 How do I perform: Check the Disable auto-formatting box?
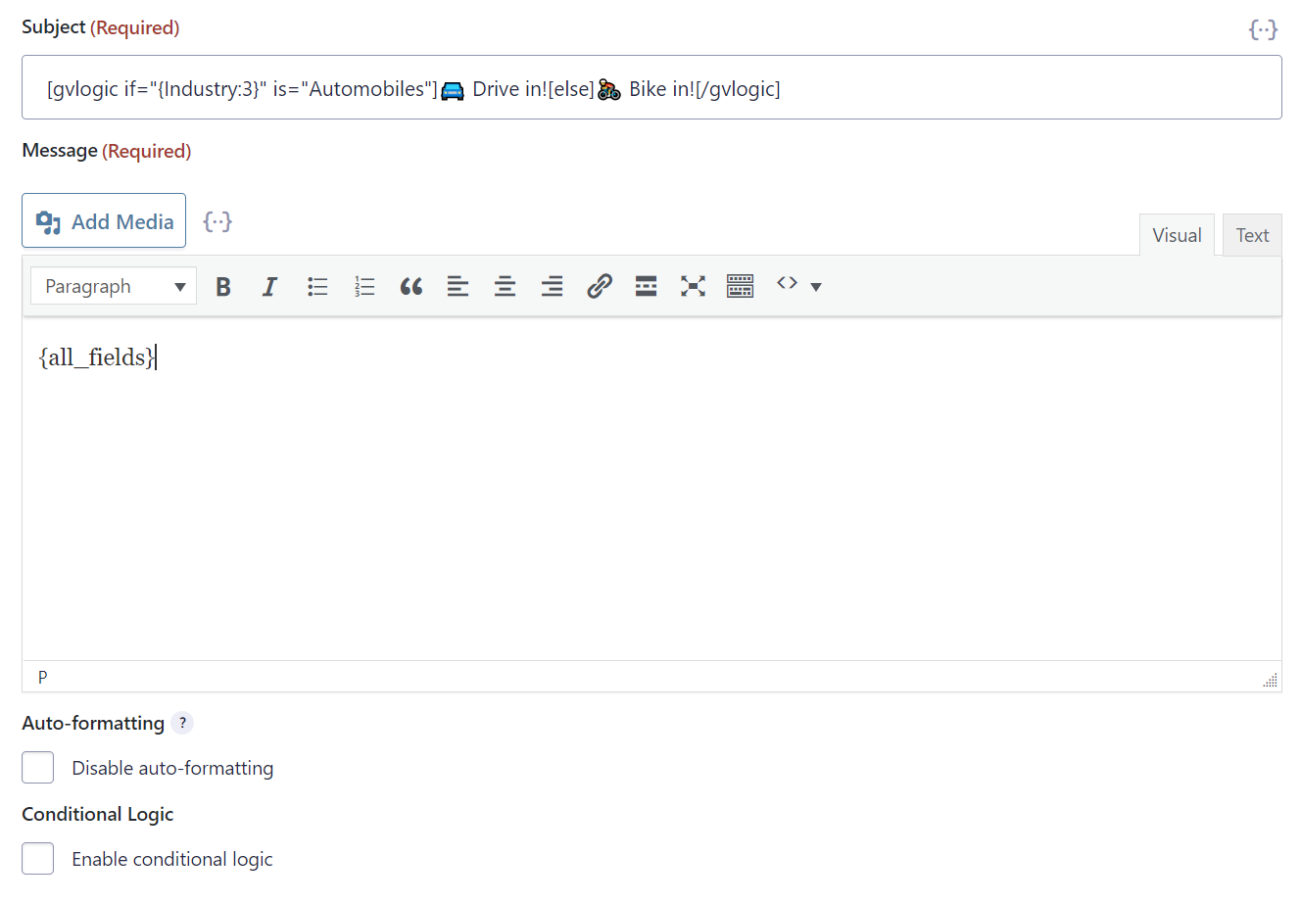[x=38, y=768]
